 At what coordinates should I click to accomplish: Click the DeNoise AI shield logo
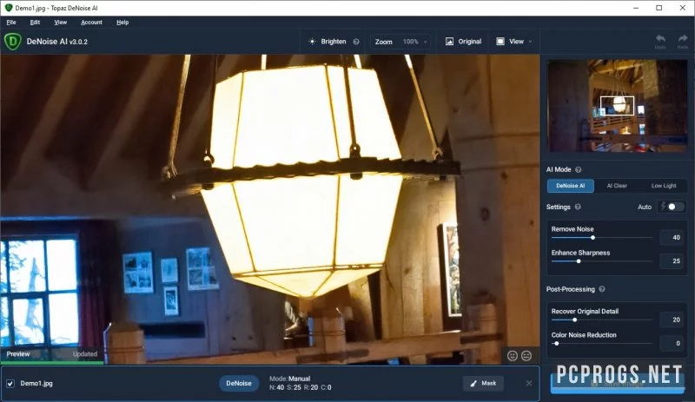point(12,41)
